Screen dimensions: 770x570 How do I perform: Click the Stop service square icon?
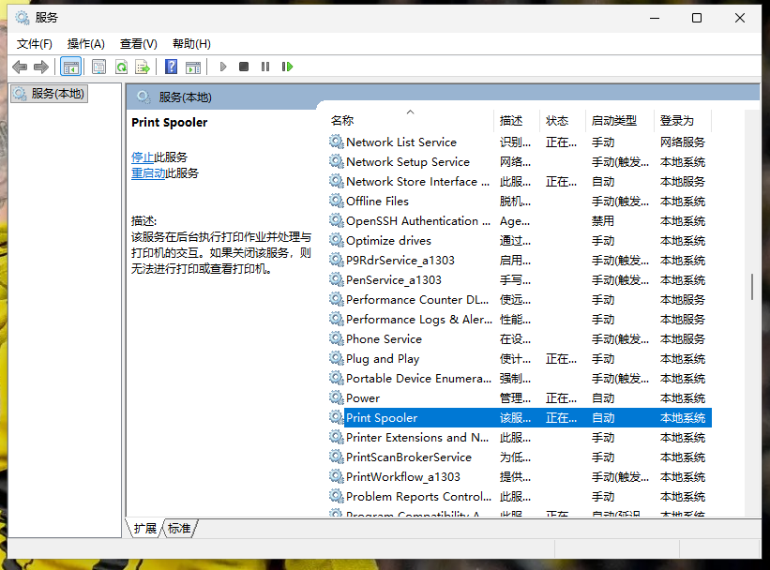244,67
